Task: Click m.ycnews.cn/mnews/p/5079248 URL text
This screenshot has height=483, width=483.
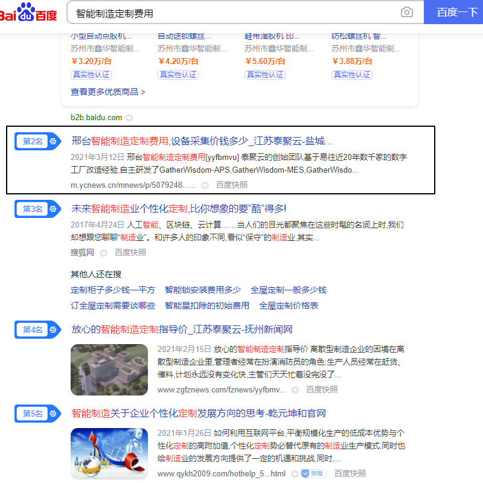Action: click(133, 185)
